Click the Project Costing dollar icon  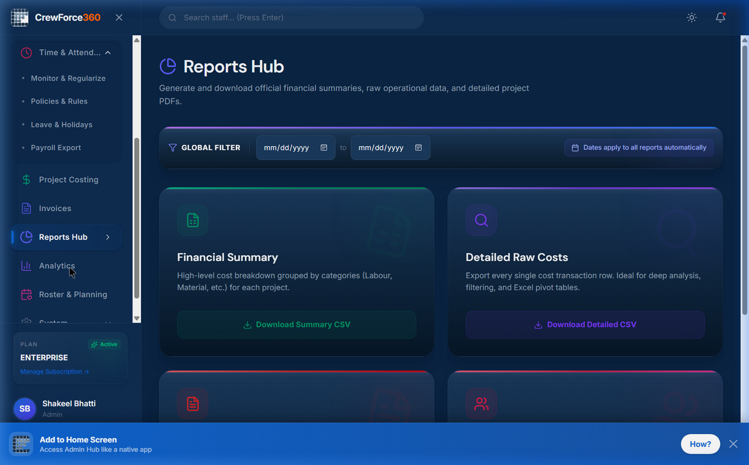click(26, 179)
